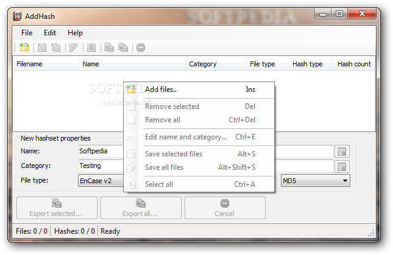The image size is (393, 255).
Task: Sort by the Hash type column header
Action: click(310, 64)
